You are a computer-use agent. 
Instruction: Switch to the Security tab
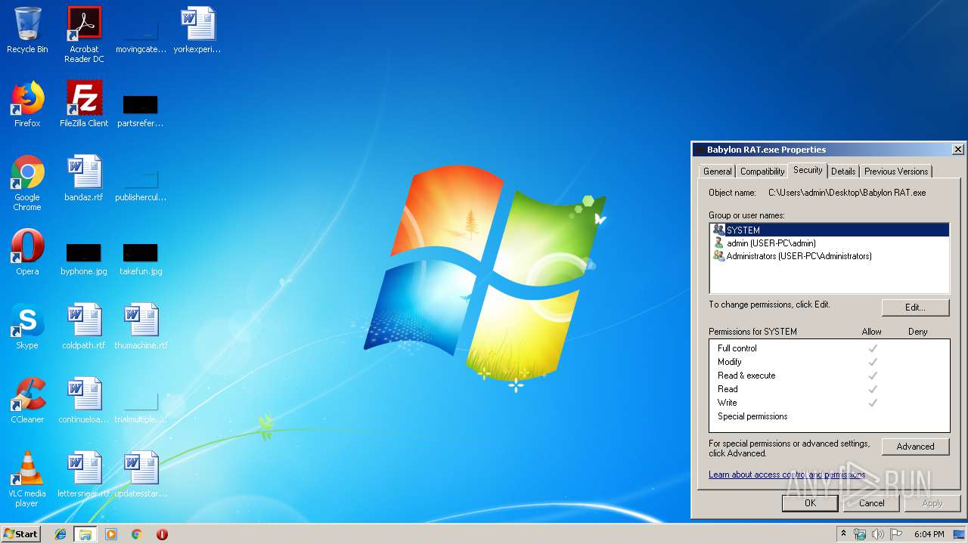pos(808,170)
